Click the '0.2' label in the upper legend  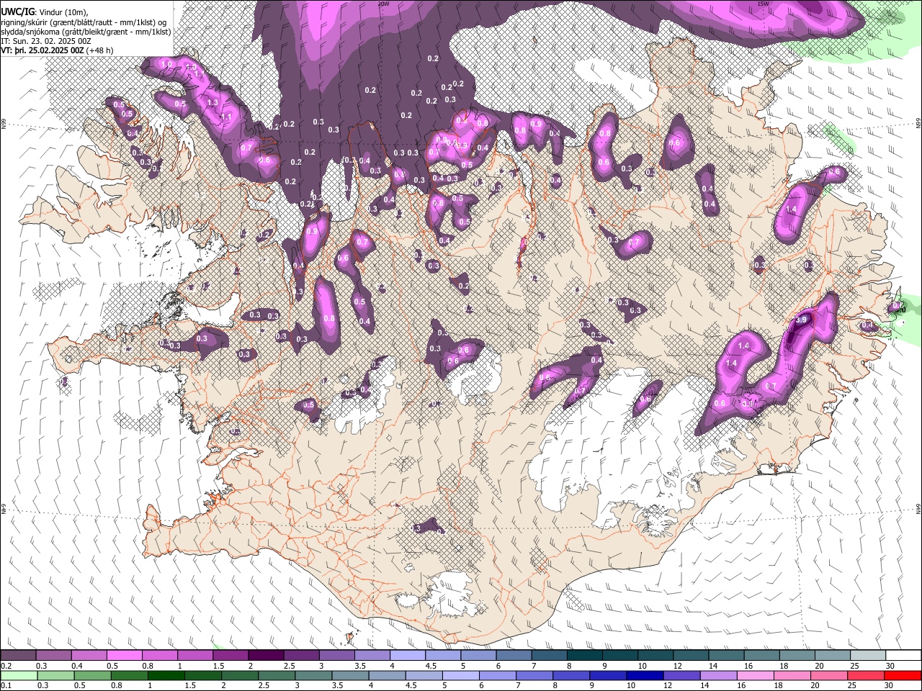(x=6, y=666)
